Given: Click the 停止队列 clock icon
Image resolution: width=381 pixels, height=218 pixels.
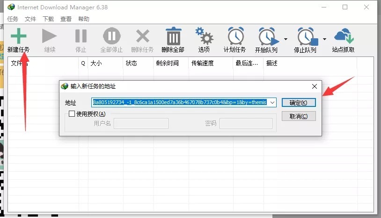Looking at the screenshot, I should (307, 36).
